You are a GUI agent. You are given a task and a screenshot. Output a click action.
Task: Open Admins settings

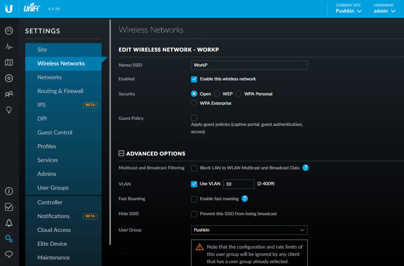point(63,174)
